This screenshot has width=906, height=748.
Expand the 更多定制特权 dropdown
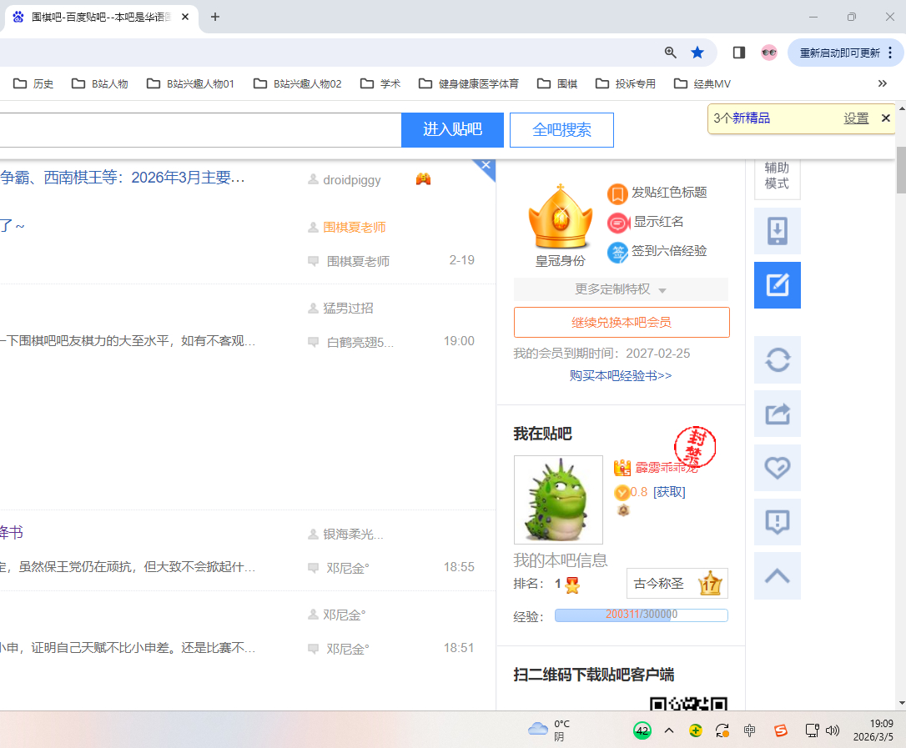pyautogui.click(x=621, y=289)
